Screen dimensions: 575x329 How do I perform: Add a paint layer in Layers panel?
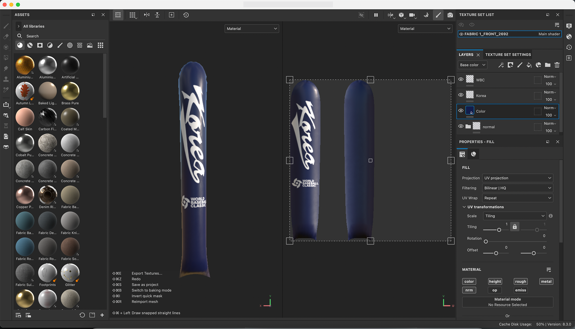click(520, 65)
